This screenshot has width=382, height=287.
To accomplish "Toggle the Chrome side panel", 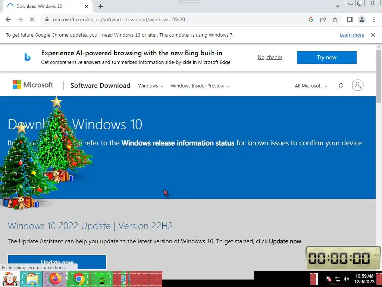I will click(x=350, y=19).
